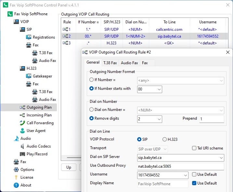Click the Audio Fax icon under SIP
Screen dimensions: 233x192
pyautogui.click(x=35, y=61)
